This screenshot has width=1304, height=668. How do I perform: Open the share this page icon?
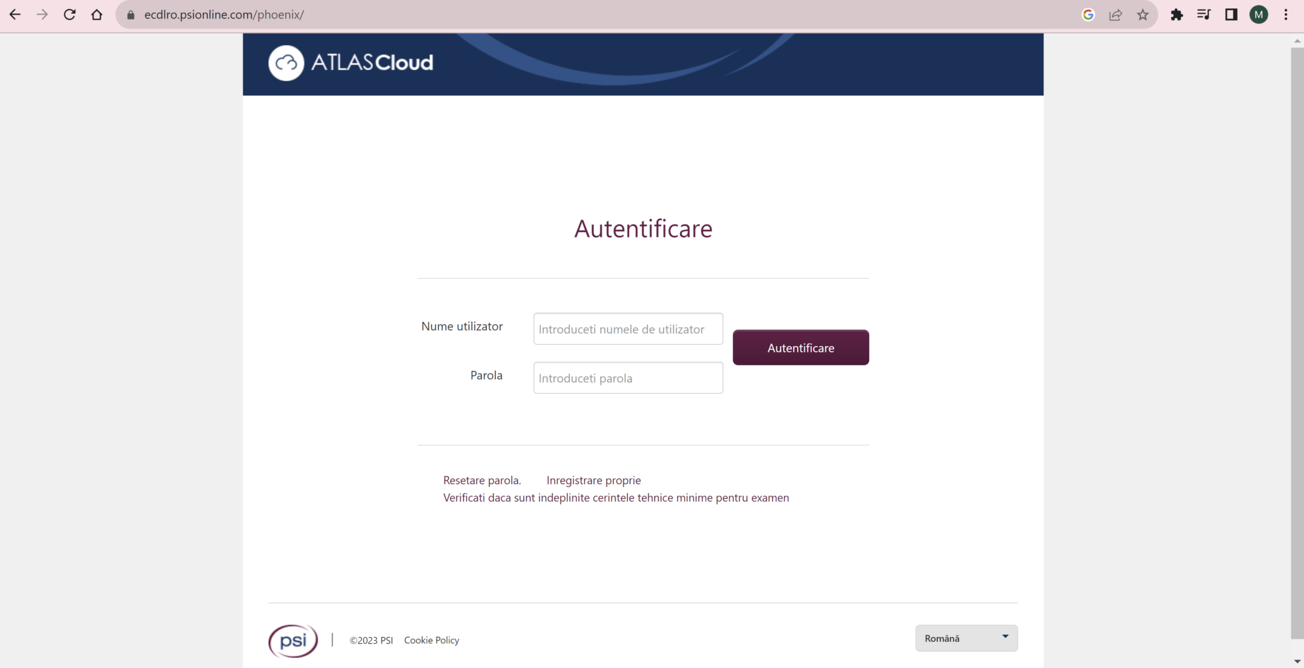[1116, 14]
